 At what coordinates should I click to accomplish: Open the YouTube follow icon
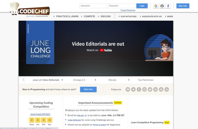(x=128, y=89)
